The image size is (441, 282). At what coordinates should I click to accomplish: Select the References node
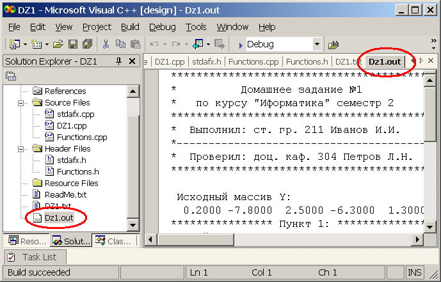click(x=65, y=91)
